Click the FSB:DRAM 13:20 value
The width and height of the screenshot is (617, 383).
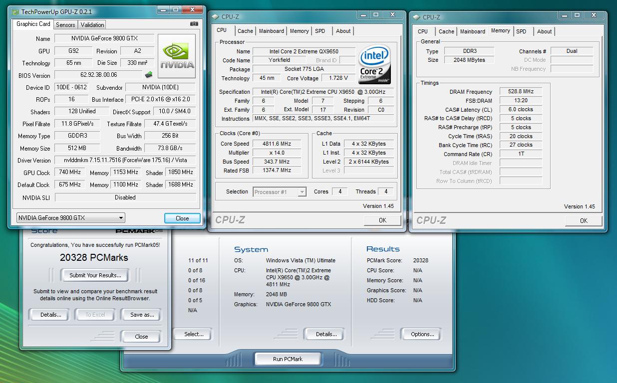click(x=521, y=101)
